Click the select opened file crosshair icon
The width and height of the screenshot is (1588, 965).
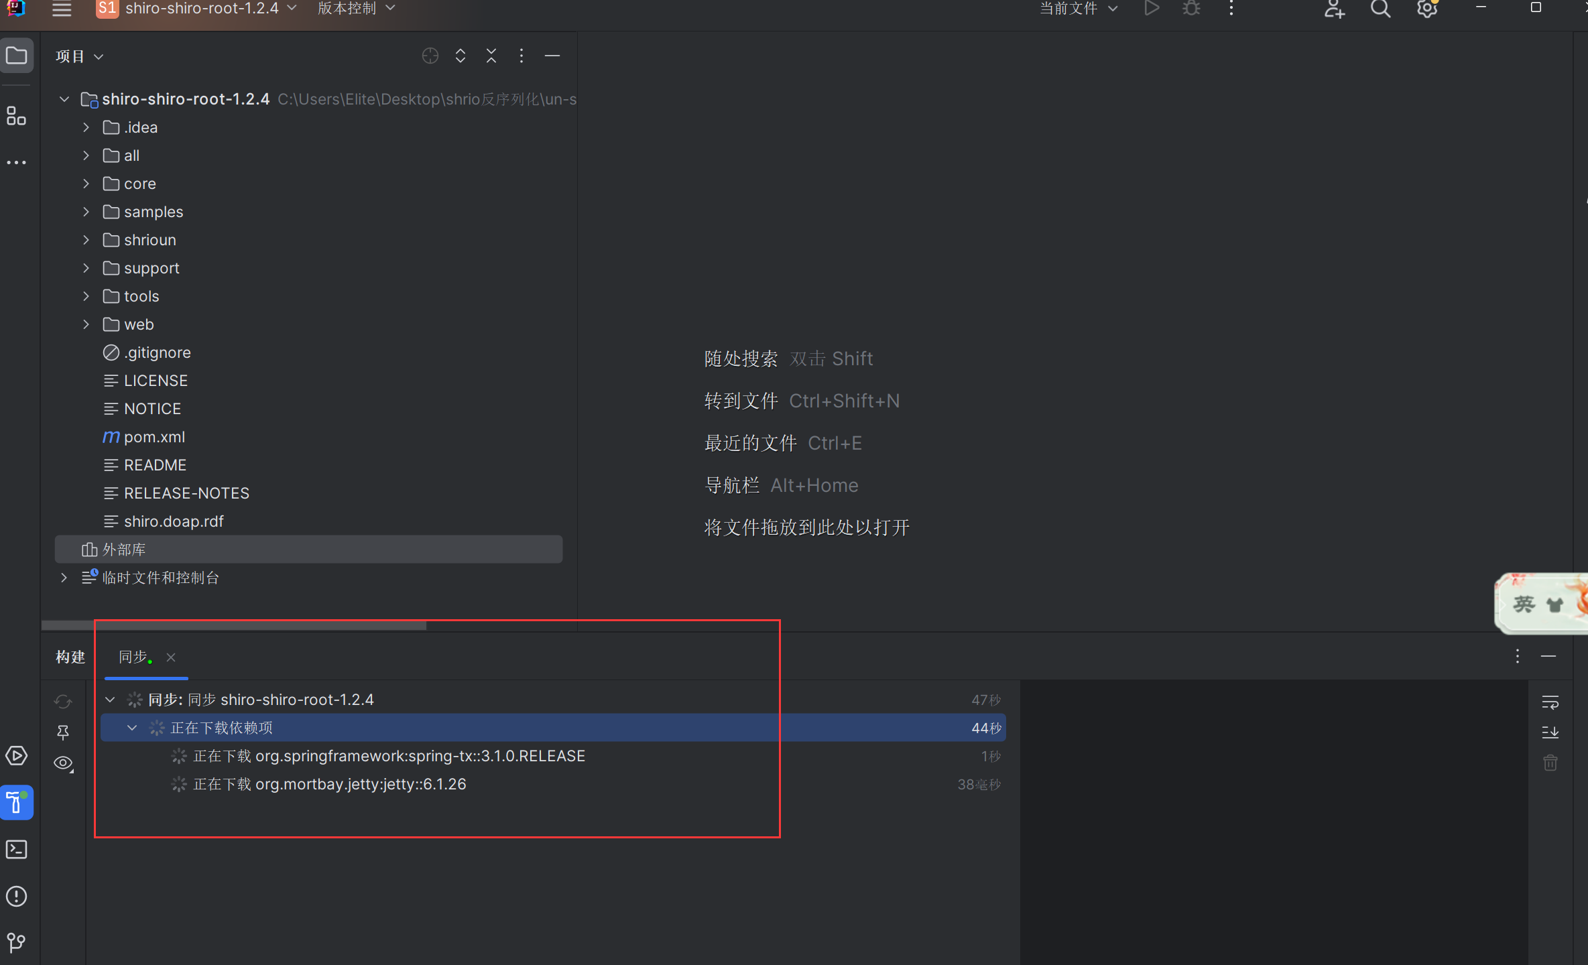click(x=430, y=56)
